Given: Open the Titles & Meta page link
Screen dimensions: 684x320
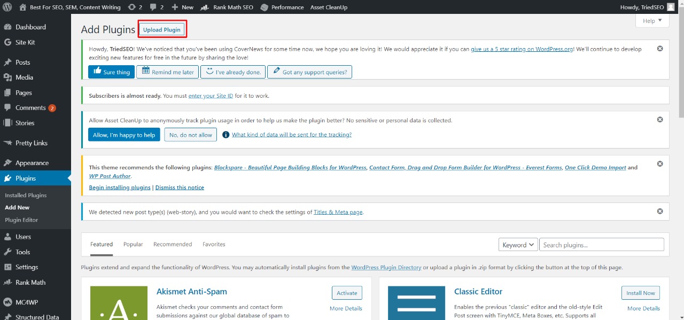Looking at the screenshot, I should pyautogui.click(x=338, y=212).
